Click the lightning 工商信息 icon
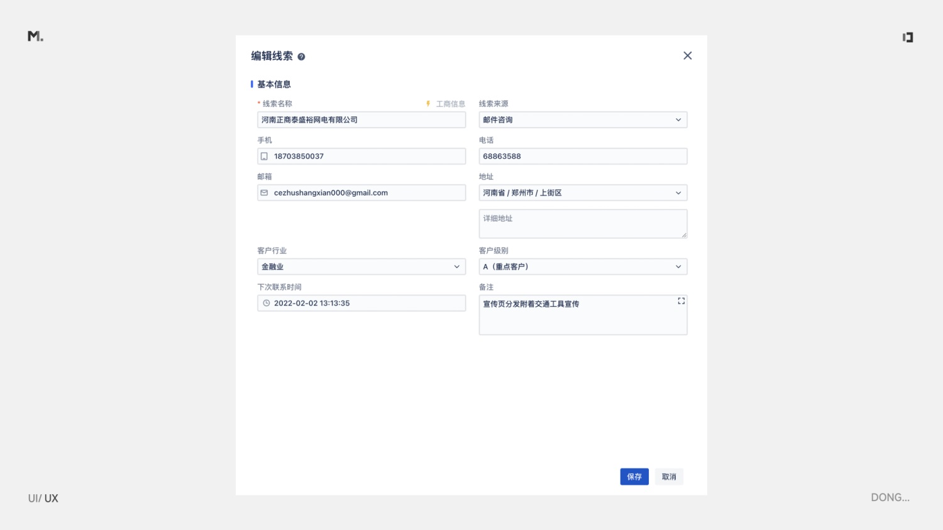The height and width of the screenshot is (530, 943). click(428, 104)
